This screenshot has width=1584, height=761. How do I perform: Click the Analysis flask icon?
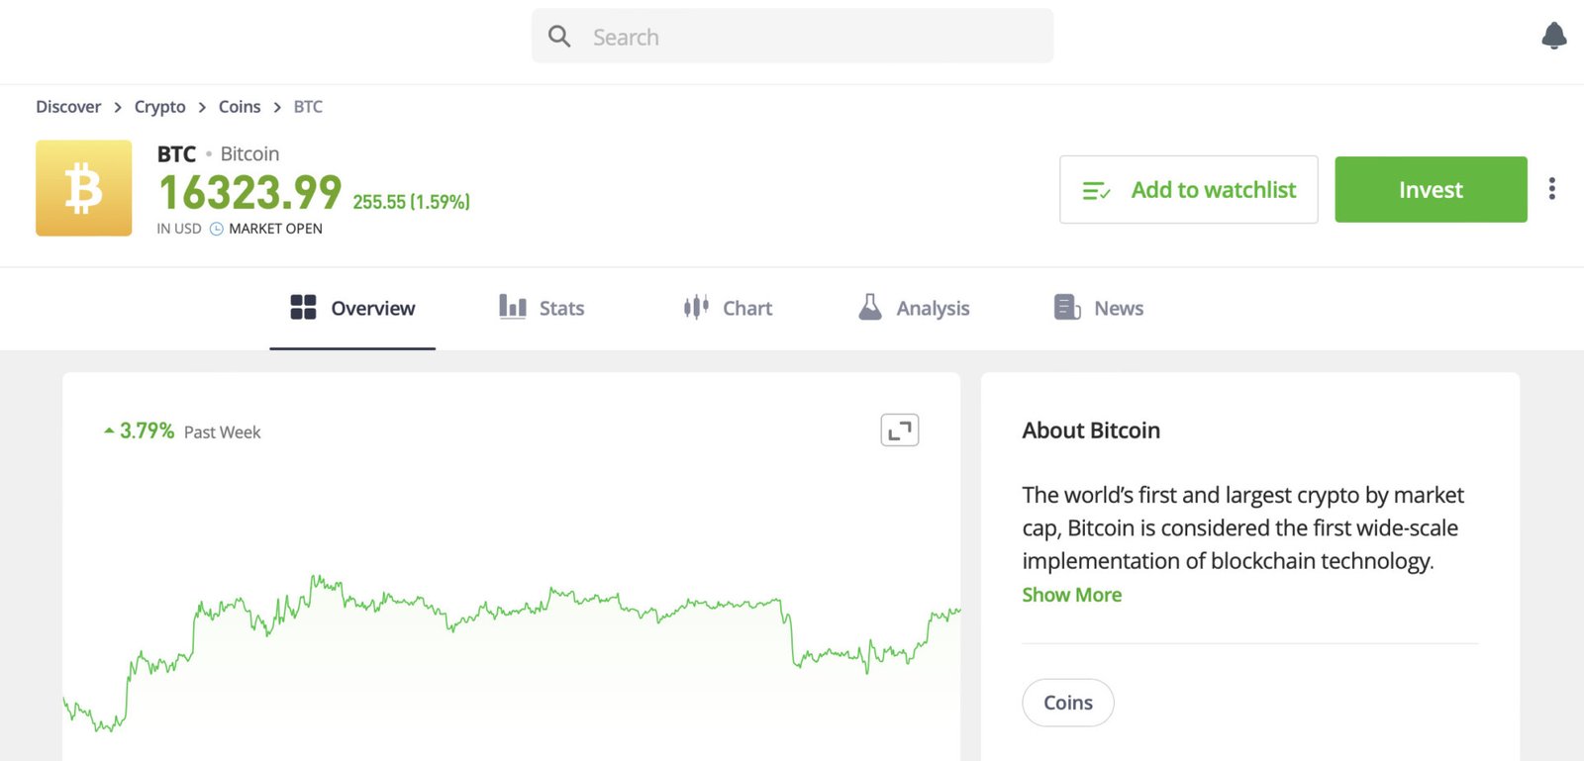click(x=870, y=307)
